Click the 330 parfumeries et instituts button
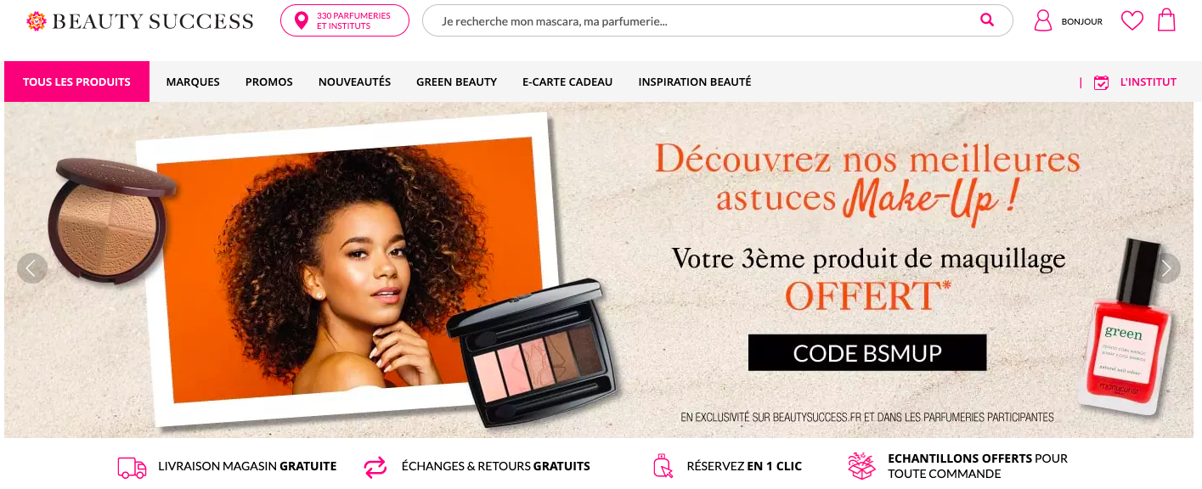 pos(345,20)
